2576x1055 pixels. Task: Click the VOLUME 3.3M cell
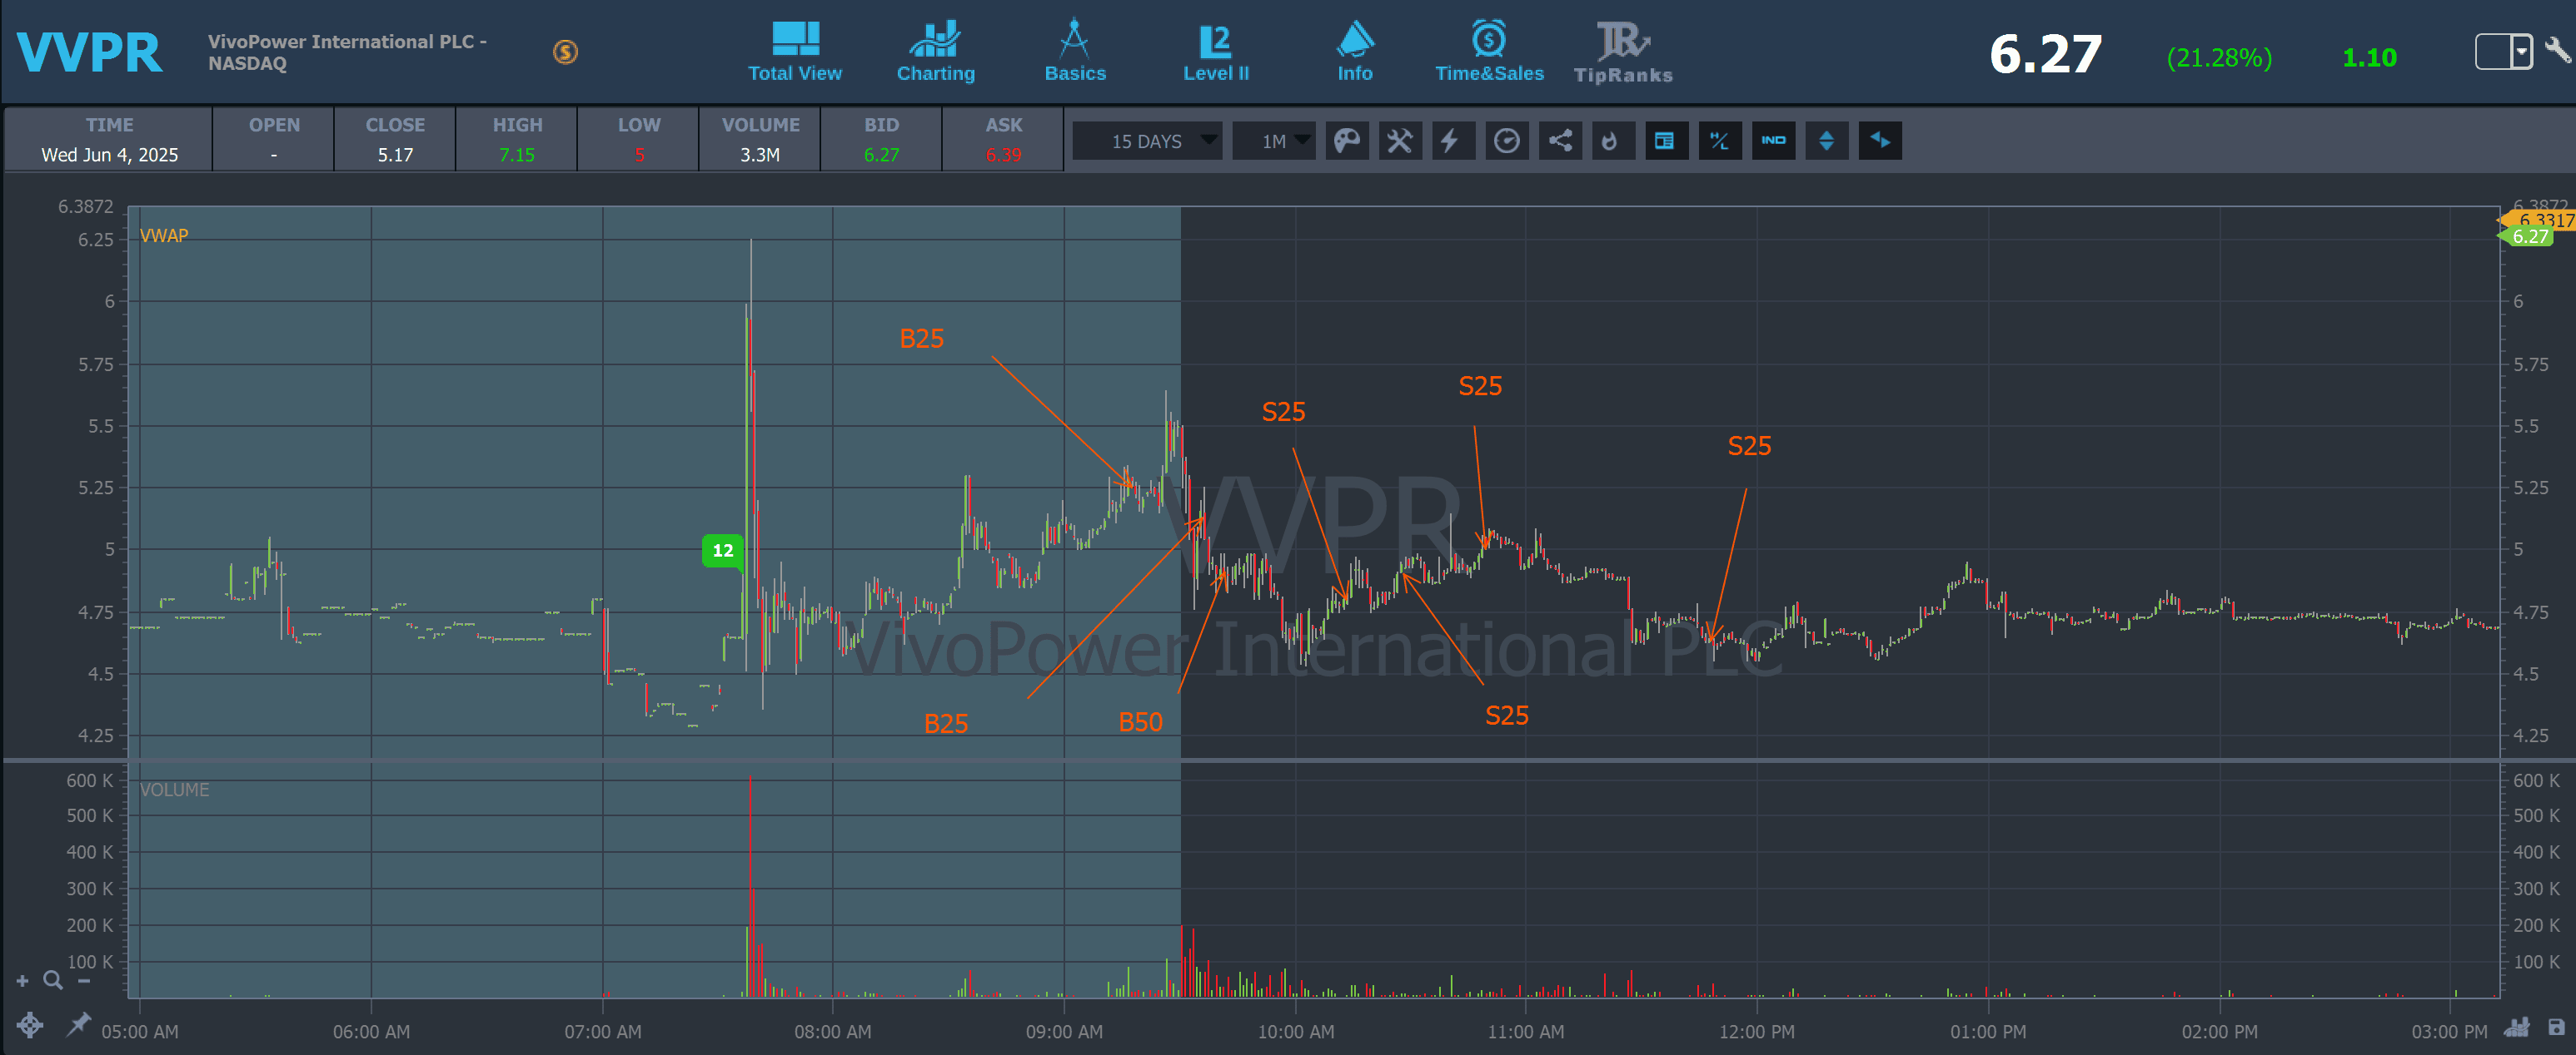(760, 140)
